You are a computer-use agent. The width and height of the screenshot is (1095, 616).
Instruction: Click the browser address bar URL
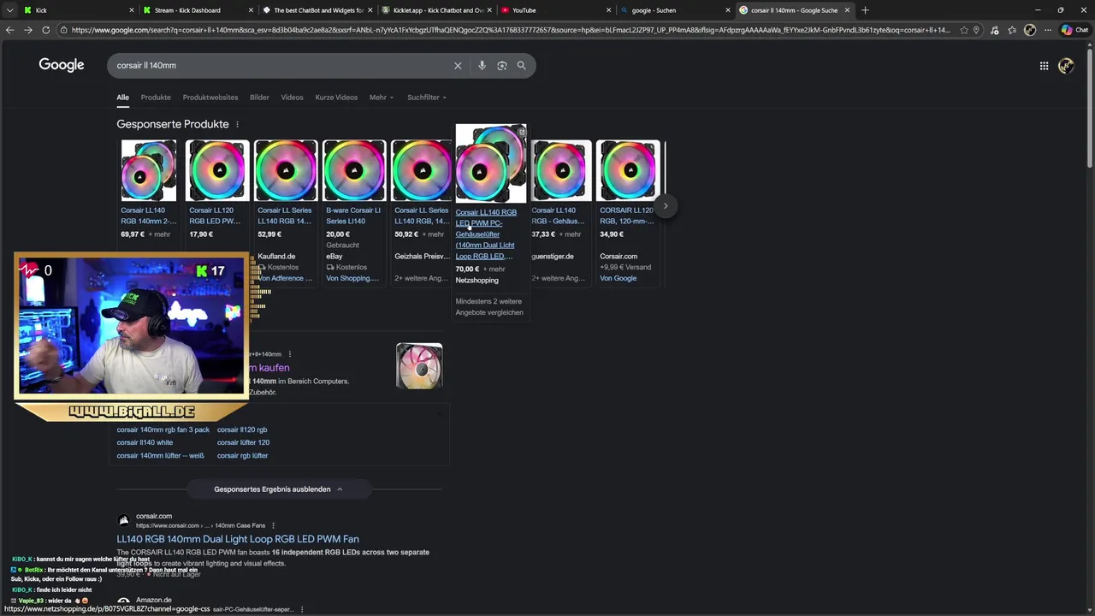point(511,30)
